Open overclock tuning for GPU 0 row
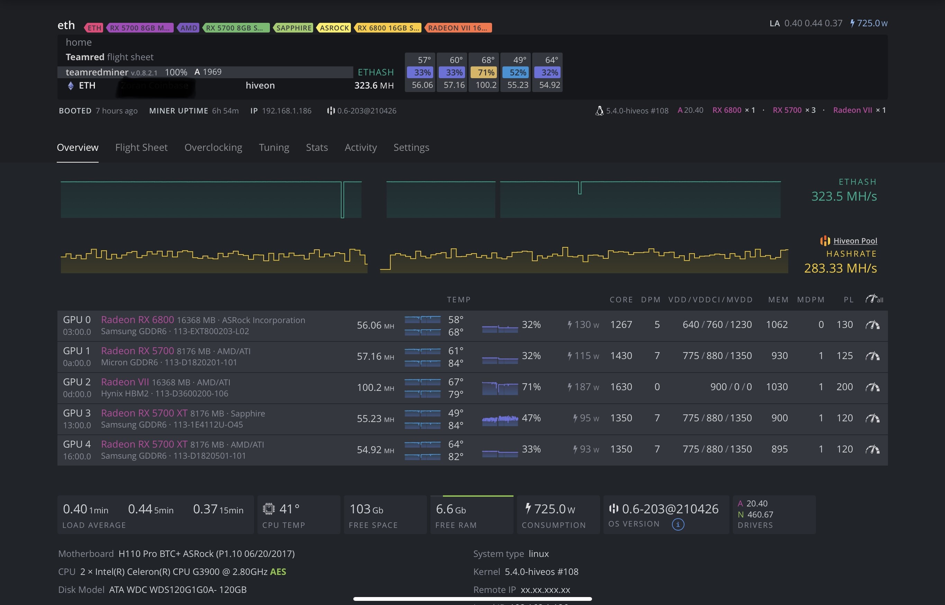The height and width of the screenshot is (605, 945). coord(872,325)
